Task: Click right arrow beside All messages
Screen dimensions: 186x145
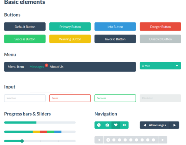Action: [175, 125]
